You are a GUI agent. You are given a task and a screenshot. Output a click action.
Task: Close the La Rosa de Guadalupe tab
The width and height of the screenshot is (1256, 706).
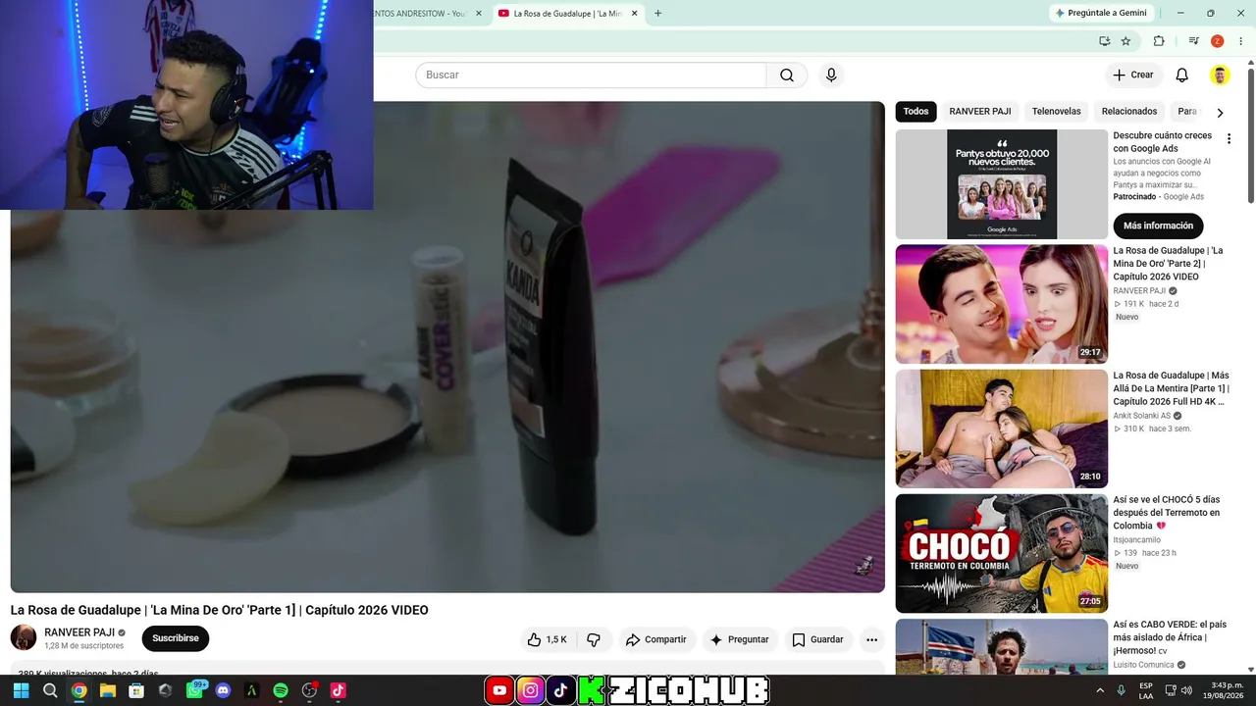634,14
